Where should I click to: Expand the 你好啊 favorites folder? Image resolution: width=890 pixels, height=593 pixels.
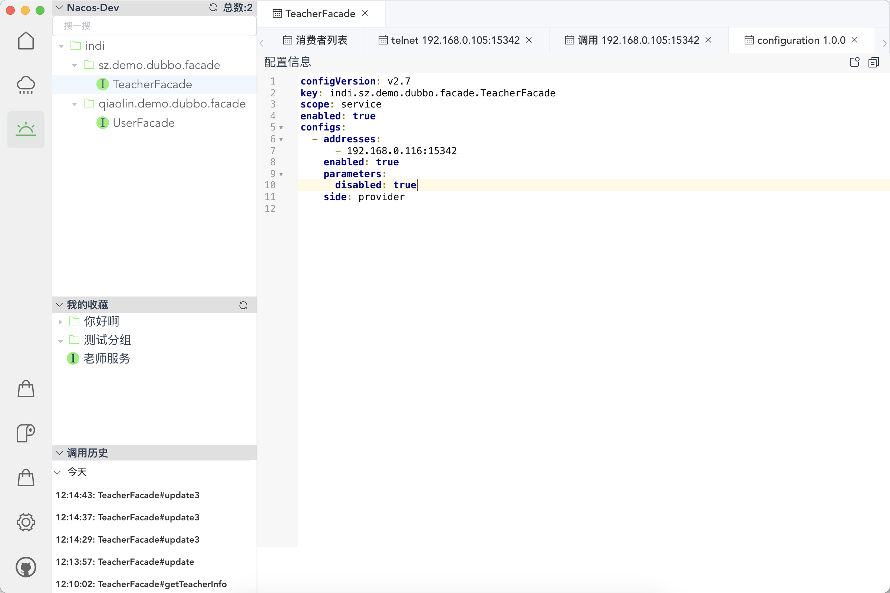click(60, 322)
